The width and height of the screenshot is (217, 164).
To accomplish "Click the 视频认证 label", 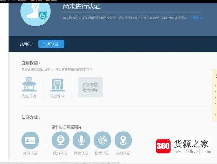I will pos(60,153).
